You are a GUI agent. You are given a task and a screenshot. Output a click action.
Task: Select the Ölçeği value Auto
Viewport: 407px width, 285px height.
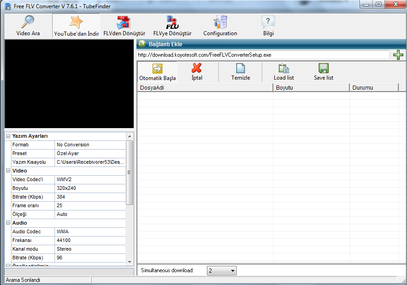tap(90, 214)
